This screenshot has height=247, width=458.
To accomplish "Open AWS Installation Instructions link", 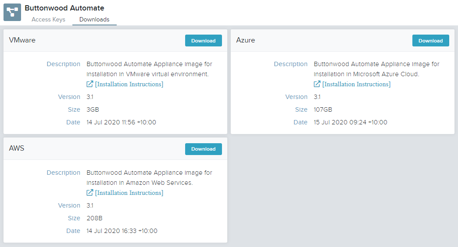I will [x=129, y=193].
